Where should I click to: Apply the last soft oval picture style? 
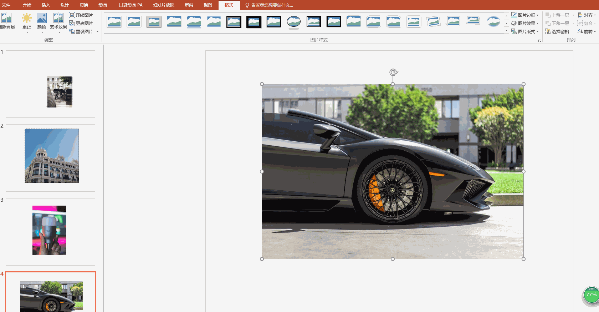(493, 22)
